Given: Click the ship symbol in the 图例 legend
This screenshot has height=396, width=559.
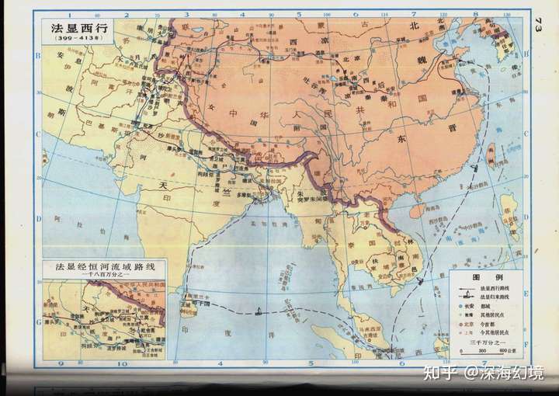Looking at the screenshot, I should (x=467, y=295).
